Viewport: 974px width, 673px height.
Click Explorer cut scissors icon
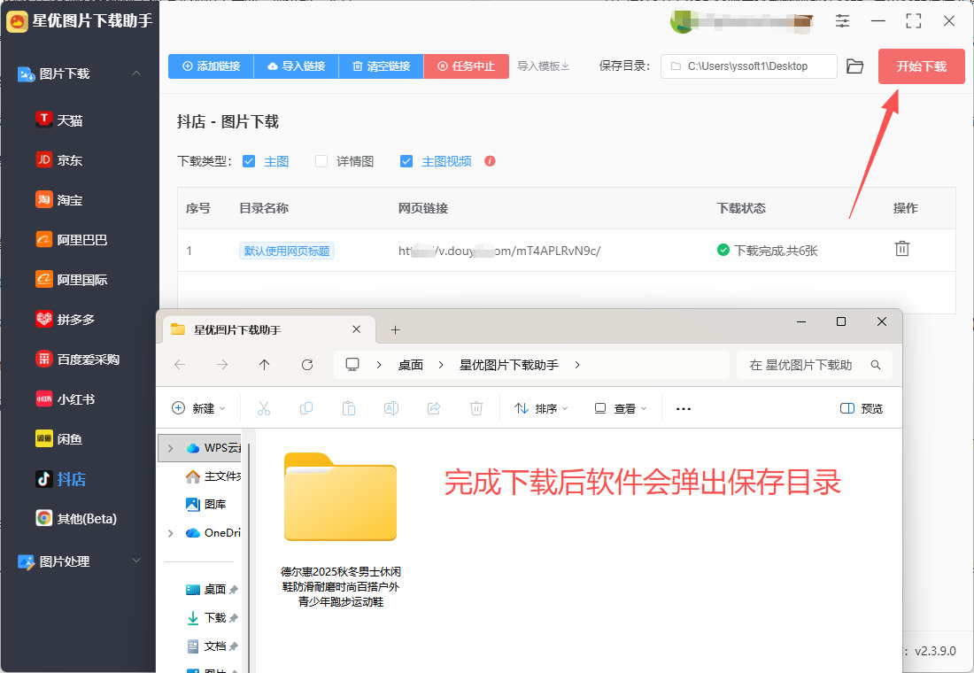coord(264,408)
